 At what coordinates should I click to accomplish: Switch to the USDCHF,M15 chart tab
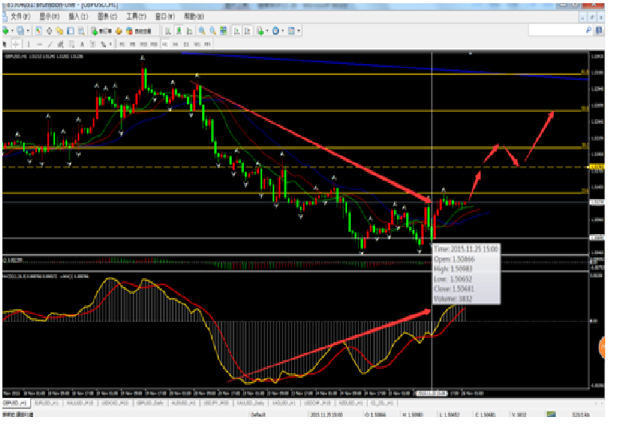(x=317, y=403)
